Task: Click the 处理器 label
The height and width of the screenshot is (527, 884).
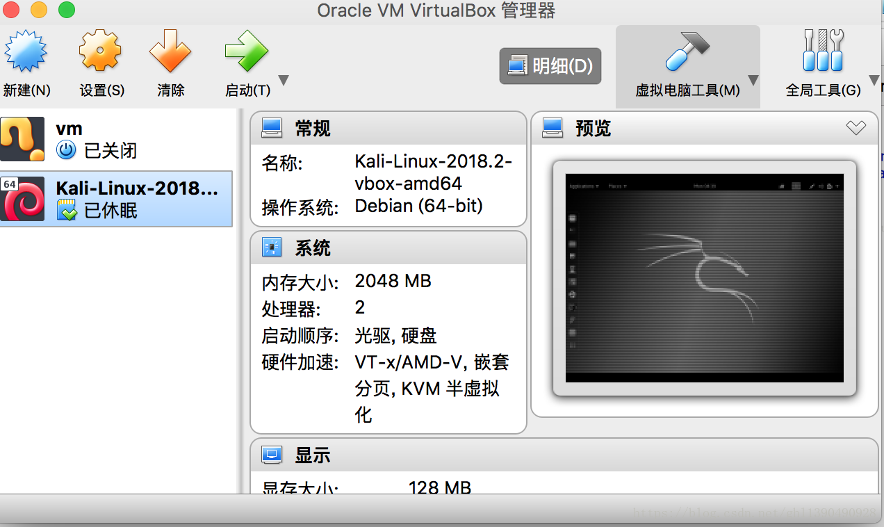Action: (291, 309)
